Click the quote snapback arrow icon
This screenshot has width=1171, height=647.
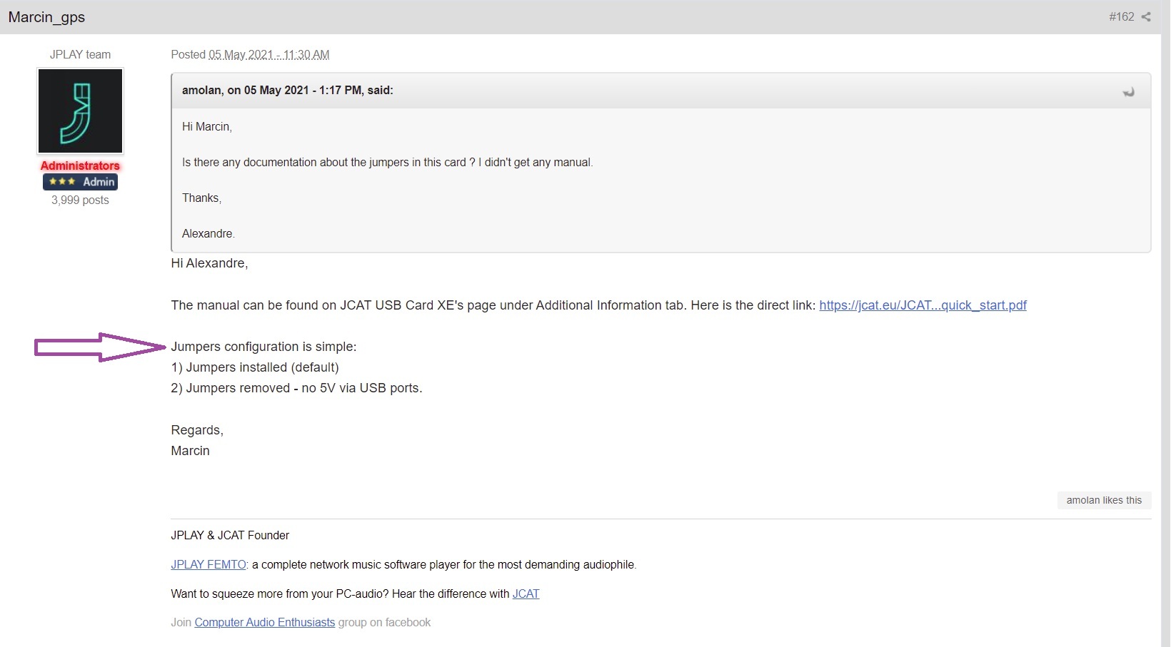1129,92
